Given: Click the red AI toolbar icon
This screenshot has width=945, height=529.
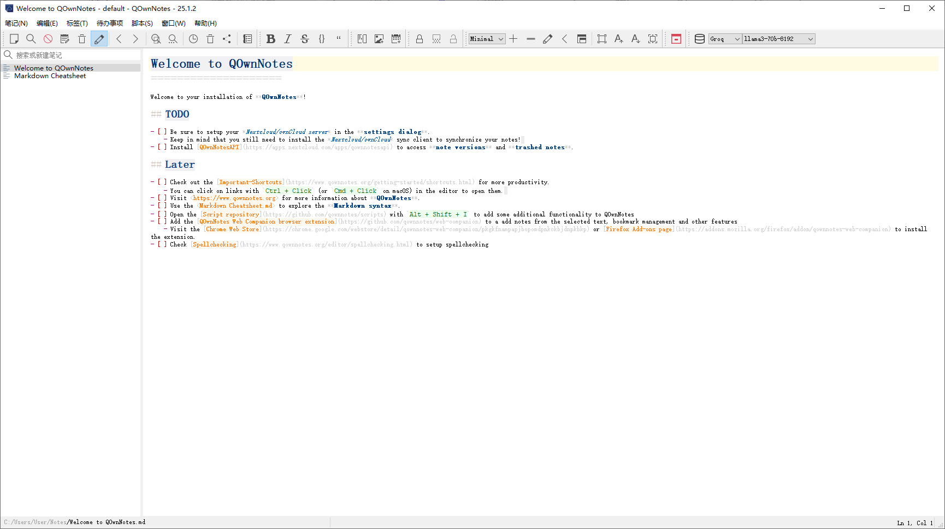Looking at the screenshot, I should pos(676,39).
